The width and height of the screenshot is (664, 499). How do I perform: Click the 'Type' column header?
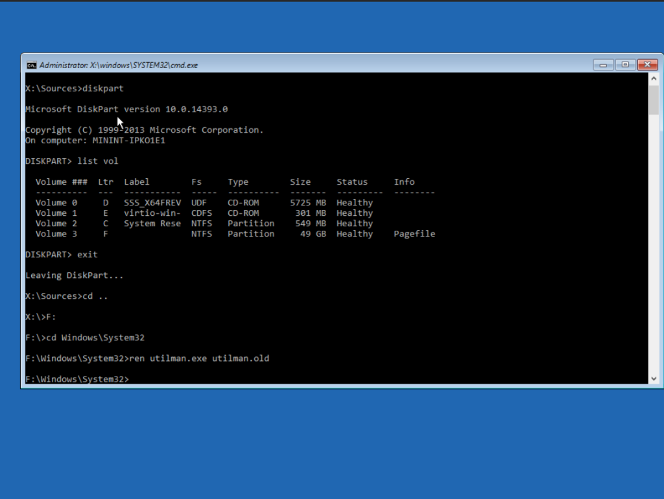click(238, 182)
